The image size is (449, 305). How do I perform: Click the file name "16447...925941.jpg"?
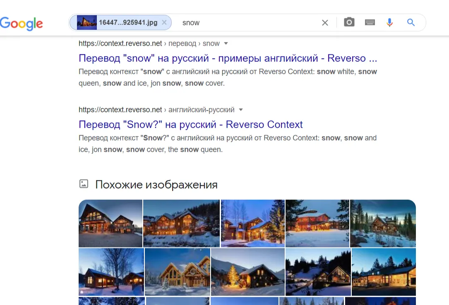128,22
